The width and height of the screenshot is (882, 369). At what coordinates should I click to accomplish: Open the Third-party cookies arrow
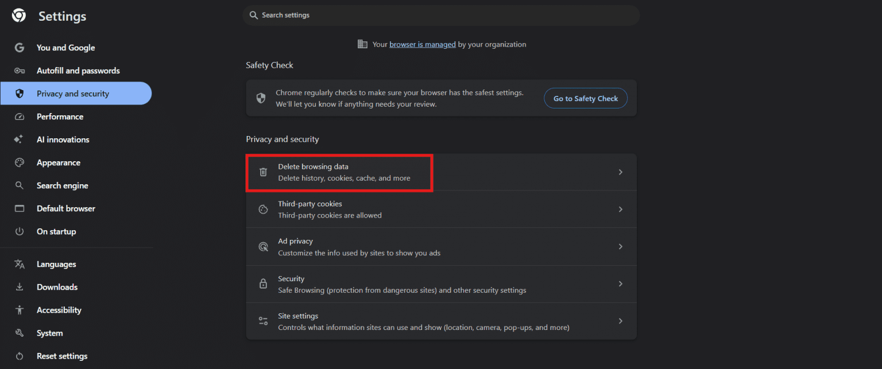tap(620, 209)
